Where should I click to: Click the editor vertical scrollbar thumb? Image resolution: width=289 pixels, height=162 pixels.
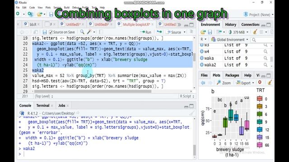click(x=194, y=57)
